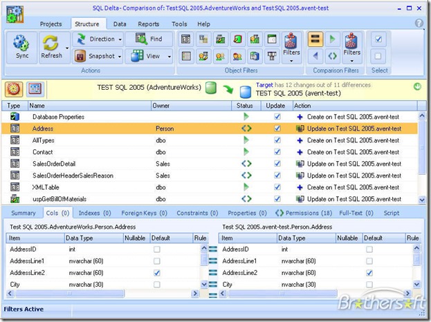Toggle AddressLine2 Nullable checkbox in left pane
431x322 pixels.
click(156, 273)
